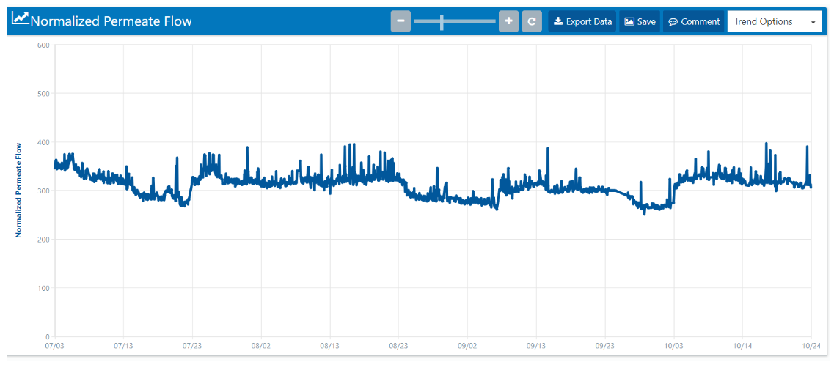This screenshot has height=373, width=834.
Task: Add a comment to the trend
Action: click(694, 21)
